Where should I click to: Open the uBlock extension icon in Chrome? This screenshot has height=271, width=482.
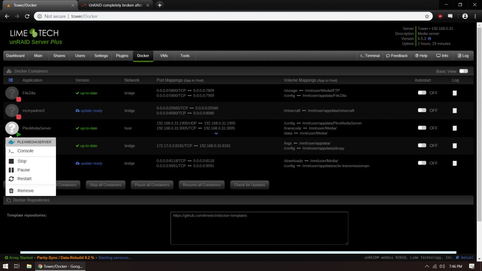click(x=440, y=16)
